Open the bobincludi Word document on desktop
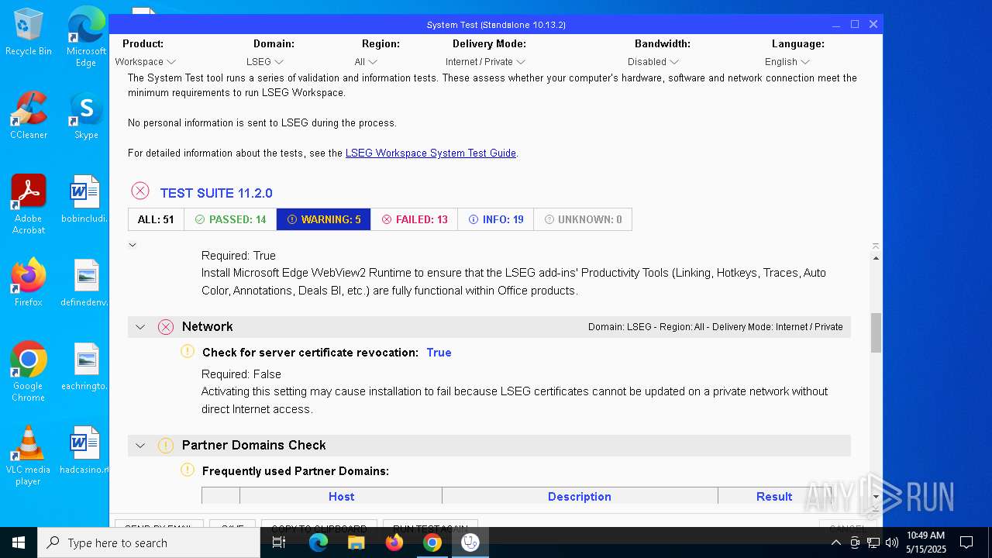 click(86, 199)
